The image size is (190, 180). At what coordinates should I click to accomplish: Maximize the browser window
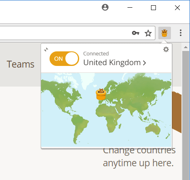pyautogui.click(x=153, y=8)
